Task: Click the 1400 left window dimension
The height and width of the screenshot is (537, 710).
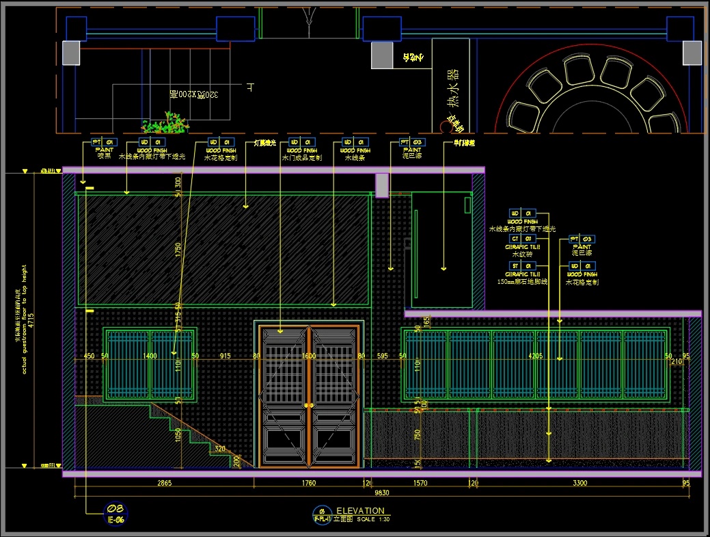Action: (150, 356)
